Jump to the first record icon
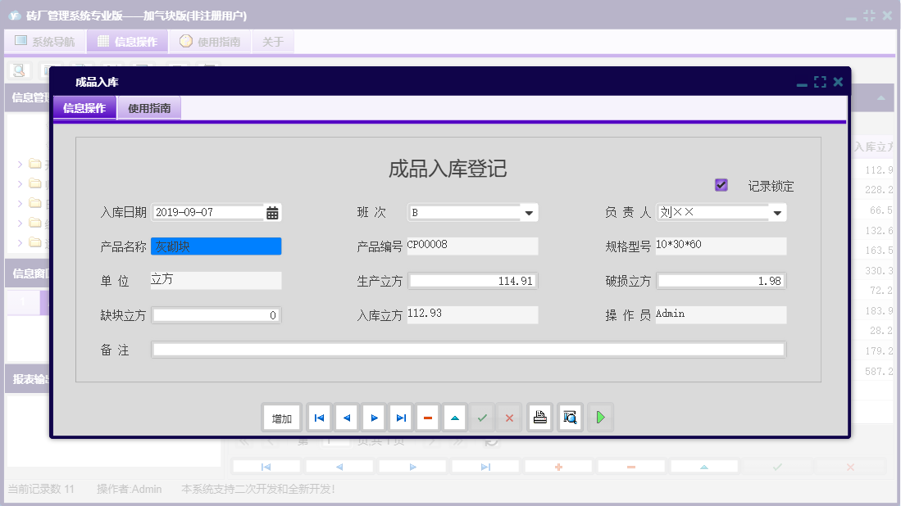 point(319,417)
